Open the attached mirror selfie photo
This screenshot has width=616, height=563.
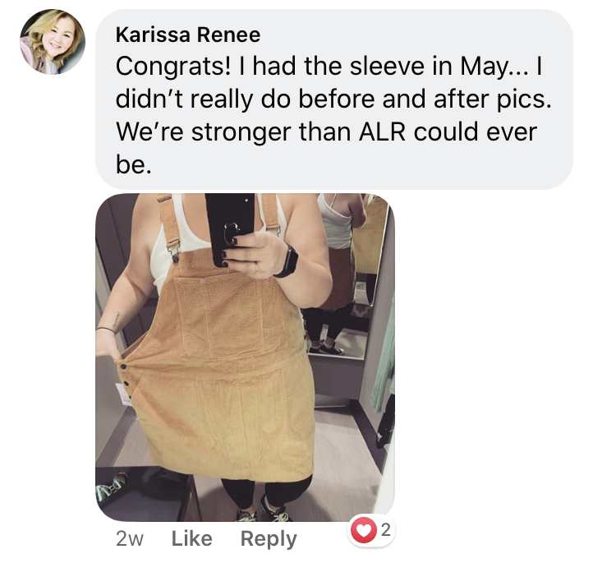[245, 358]
